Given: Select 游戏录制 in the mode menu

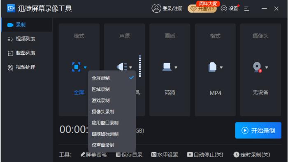Looking at the screenshot, I should click(112, 101).
